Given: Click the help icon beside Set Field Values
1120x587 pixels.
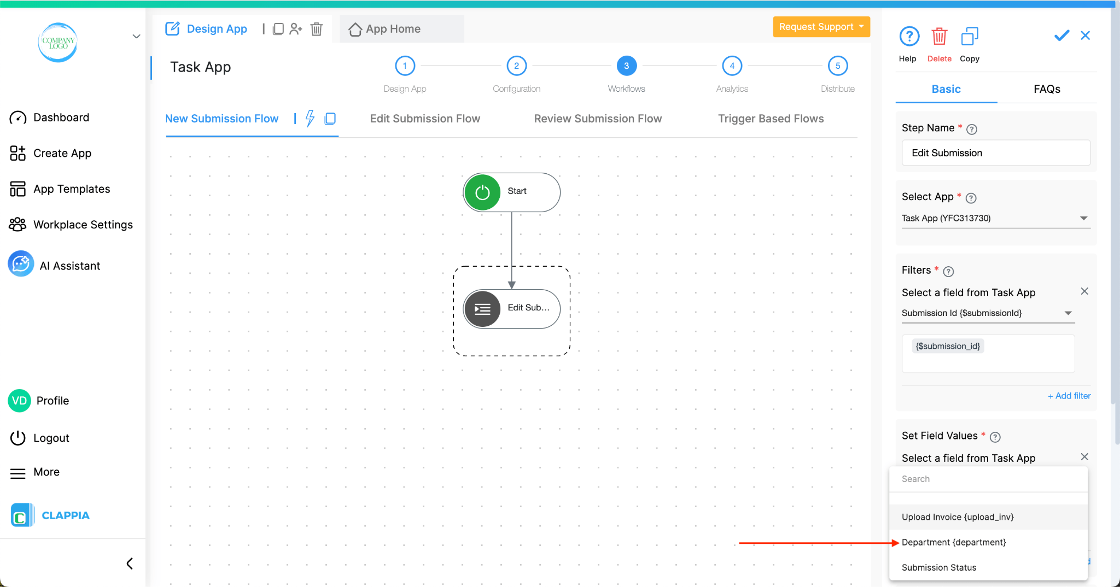Looking at the screenshot, I should 995,437.
